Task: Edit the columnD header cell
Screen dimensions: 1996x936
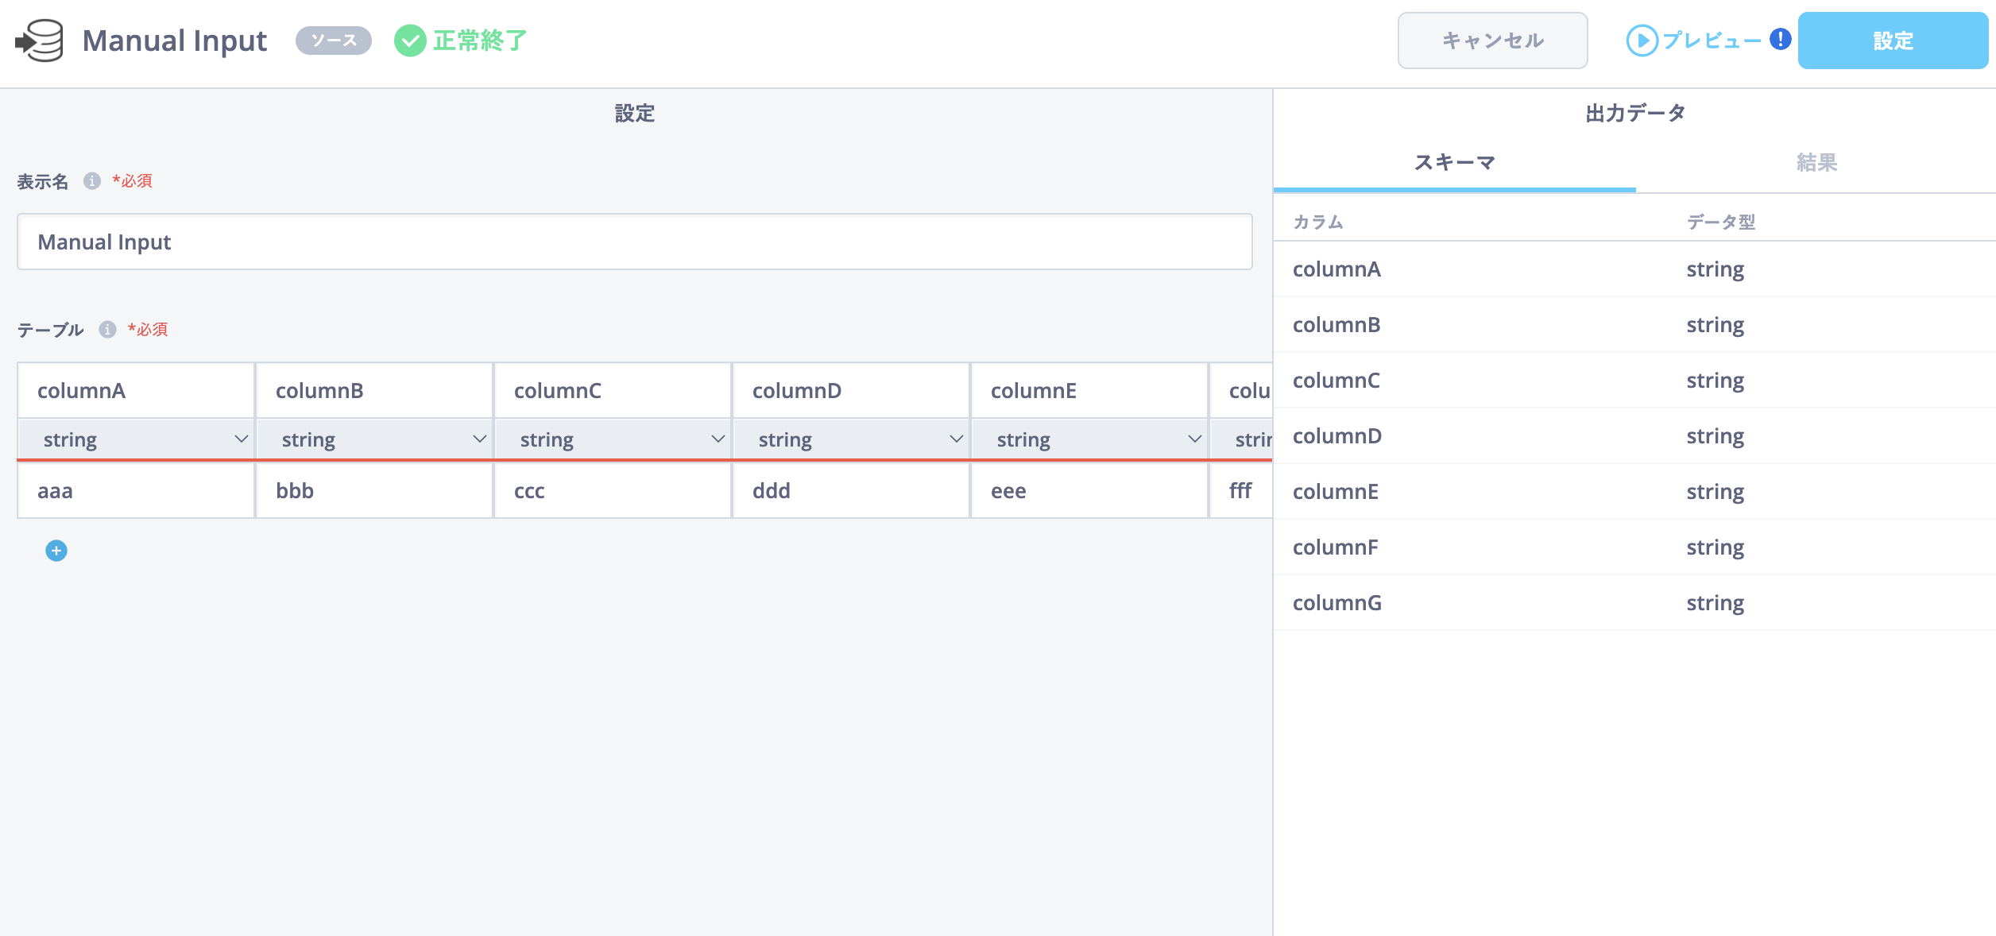Action: [x=851, y=391]
